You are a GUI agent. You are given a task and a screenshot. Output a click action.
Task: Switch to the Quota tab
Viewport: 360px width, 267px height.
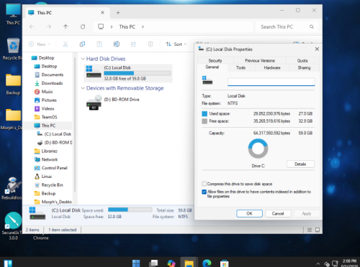(302, 60)
